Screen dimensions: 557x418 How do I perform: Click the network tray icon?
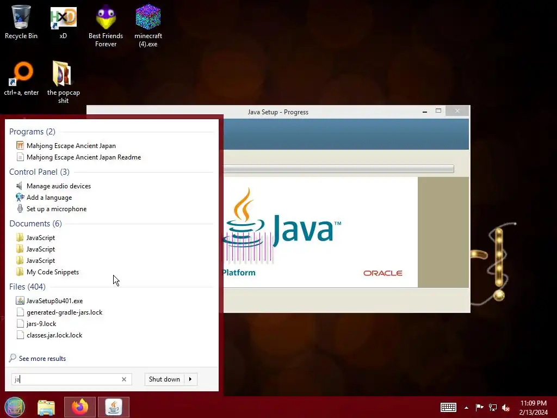493,407
